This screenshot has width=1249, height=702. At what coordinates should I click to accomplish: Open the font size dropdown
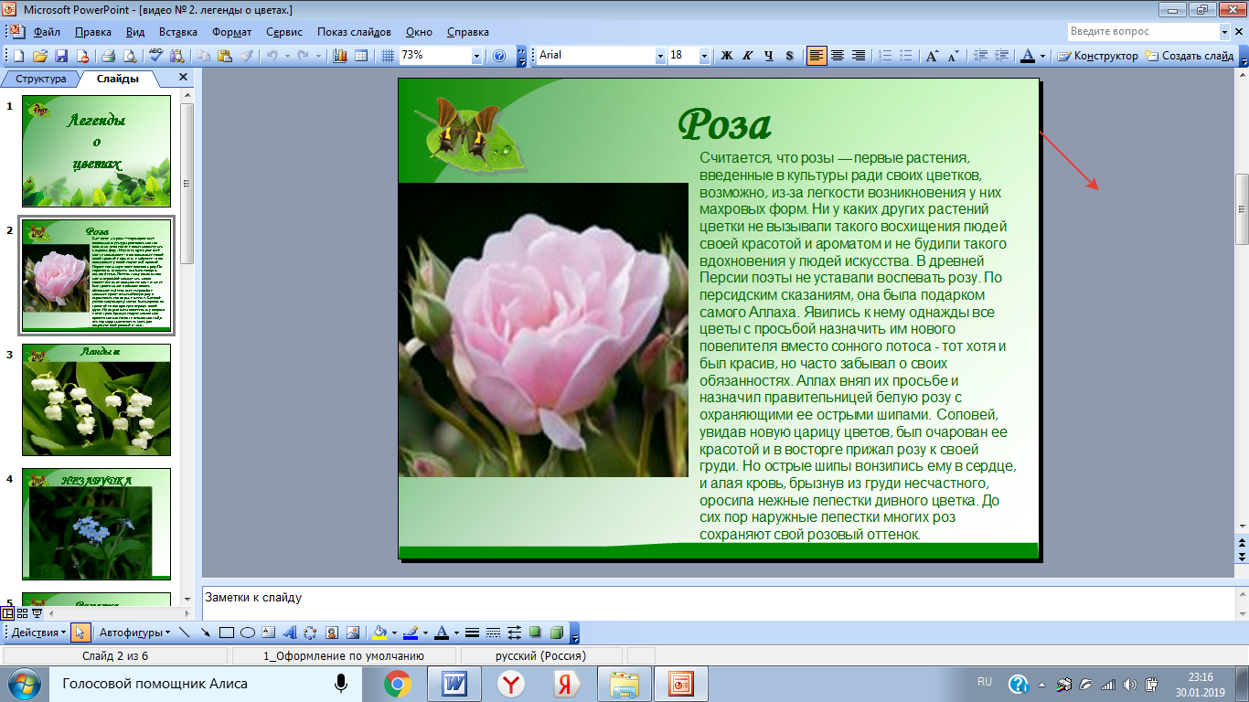click(x=704, y=56)
